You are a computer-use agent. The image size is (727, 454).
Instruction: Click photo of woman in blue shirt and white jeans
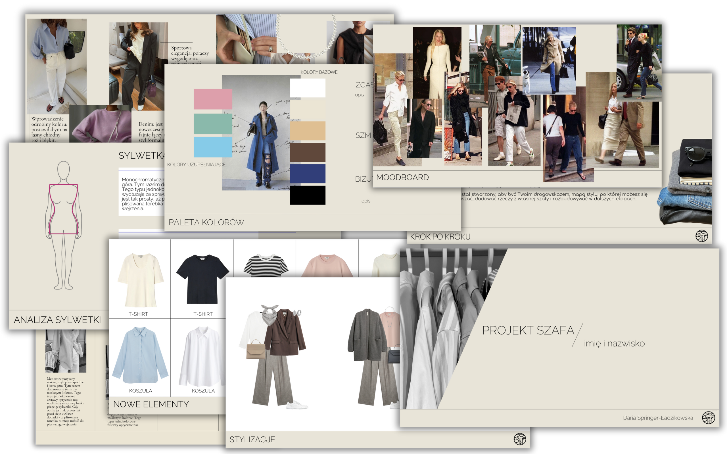(57, 66)
